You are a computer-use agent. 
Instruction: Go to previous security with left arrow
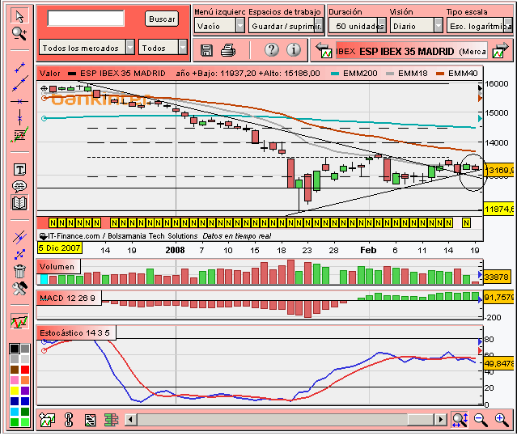pos(324,50)
